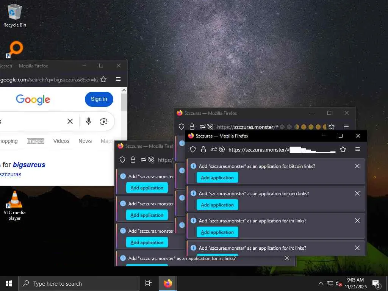Click the szczuras search-instead link

11,174
